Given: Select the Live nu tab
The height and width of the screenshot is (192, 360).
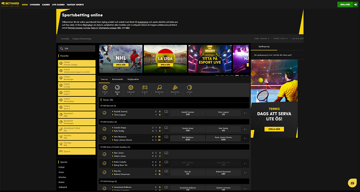Looking at the screenshot, I should point(104,79).
